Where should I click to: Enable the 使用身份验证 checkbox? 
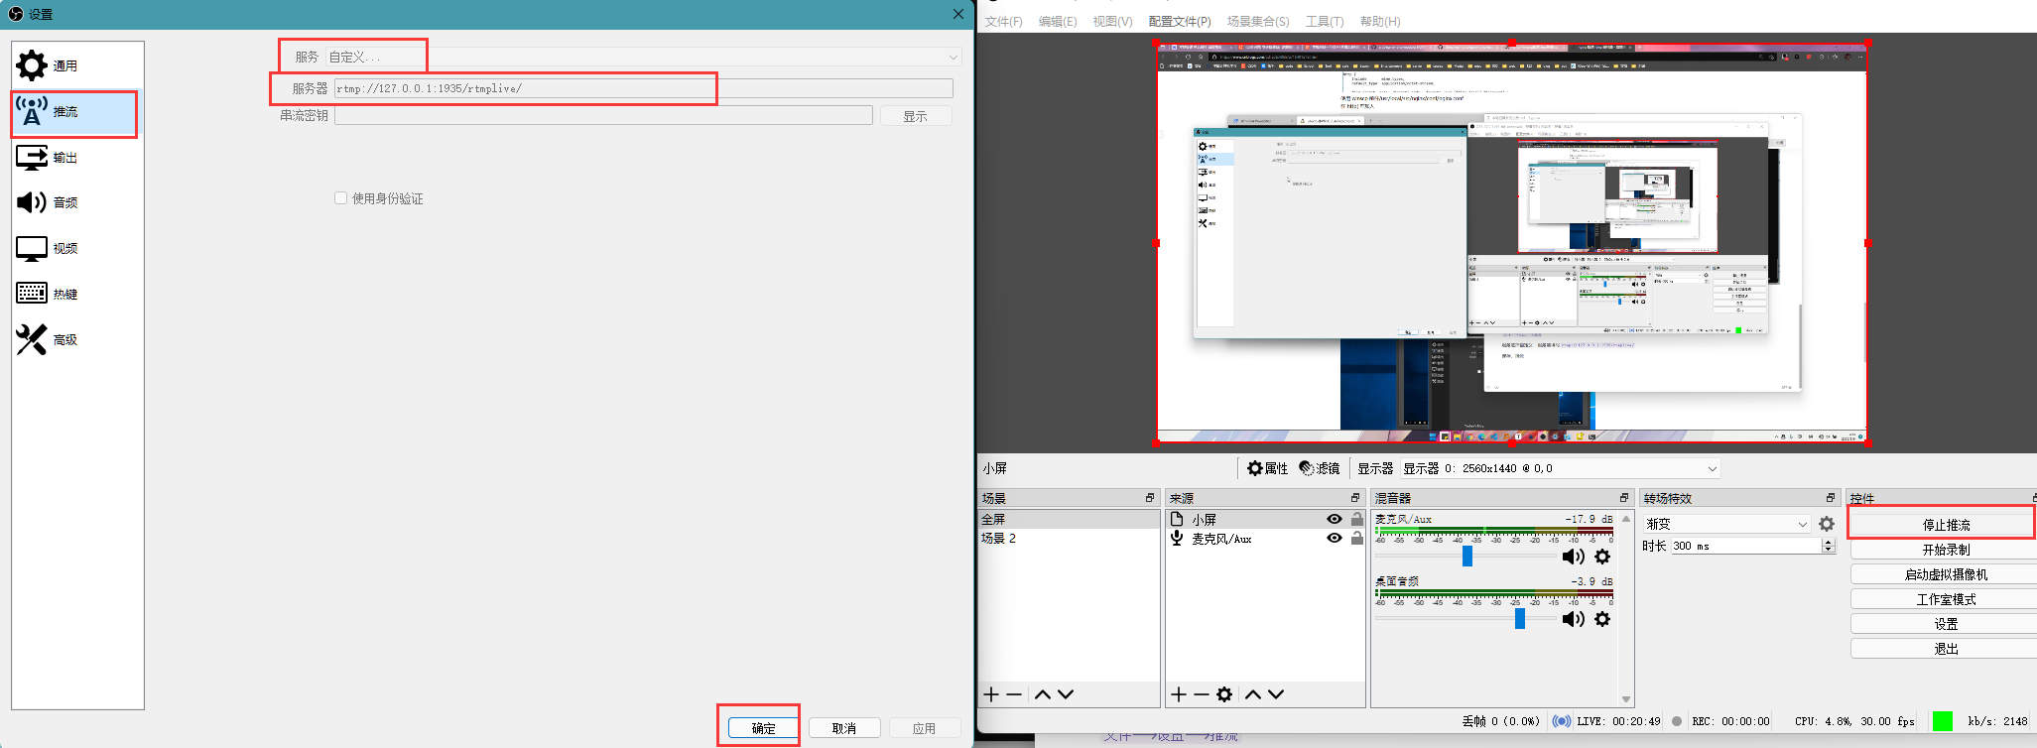pos(340,198)
